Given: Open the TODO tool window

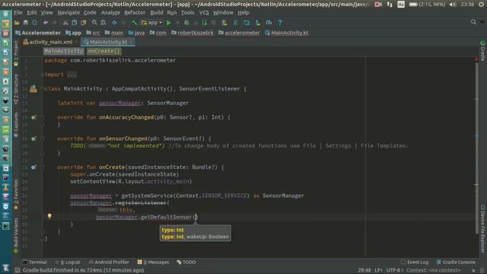Looking at the screenshot, I should (x=186, y=262).
